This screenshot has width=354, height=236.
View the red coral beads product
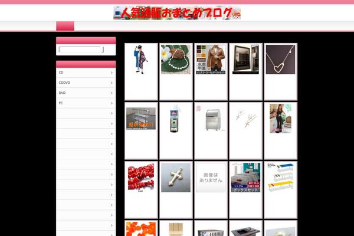(141, 178)
